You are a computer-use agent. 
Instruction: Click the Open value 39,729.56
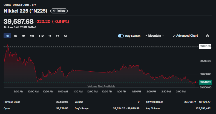(x=62, y=109)
